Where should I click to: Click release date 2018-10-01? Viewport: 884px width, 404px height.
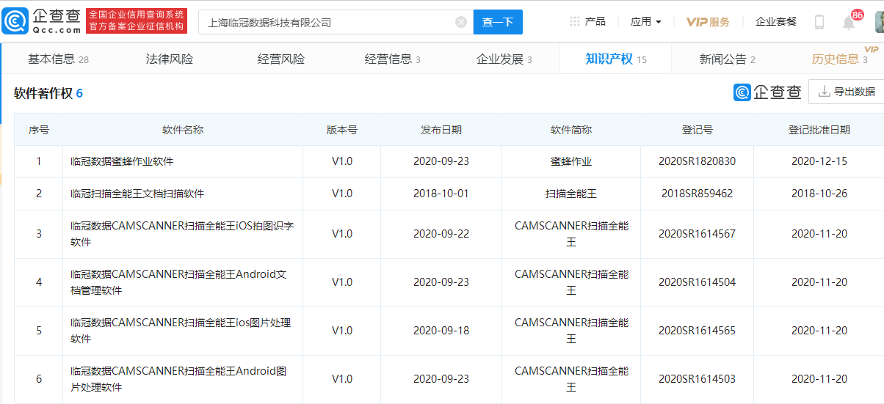[x=441, y=194]
